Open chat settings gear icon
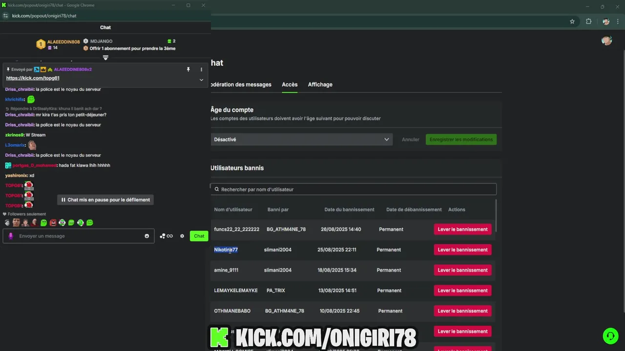Screen dimensions: 625x351 tap(182, 236)
